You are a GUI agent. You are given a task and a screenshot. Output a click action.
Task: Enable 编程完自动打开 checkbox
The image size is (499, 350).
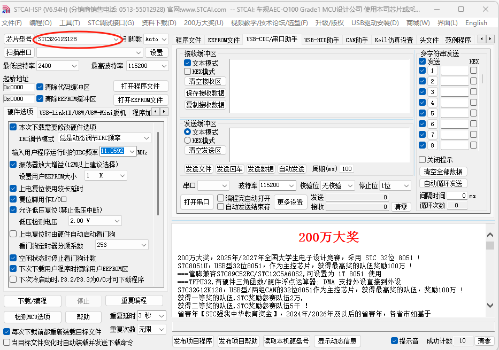click(220, 198)
